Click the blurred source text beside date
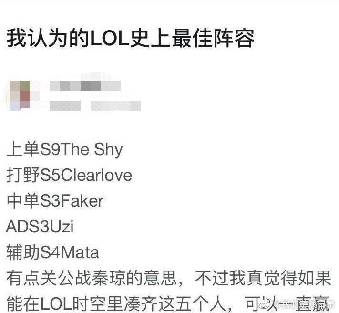Image resolution: width=339 pixels, height=313 pixels. (116, 106)
